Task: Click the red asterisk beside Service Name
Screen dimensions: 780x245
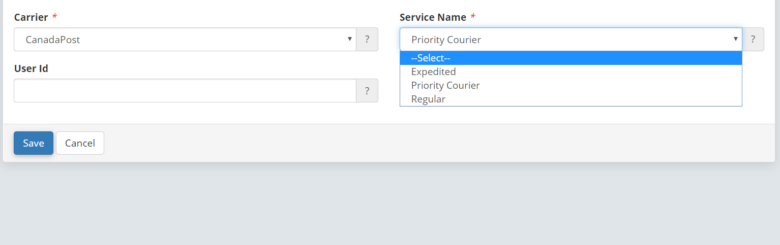Action: pos(473,16)
